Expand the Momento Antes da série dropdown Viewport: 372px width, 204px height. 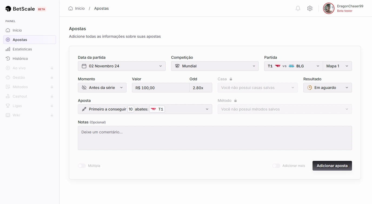click(102, 88)
